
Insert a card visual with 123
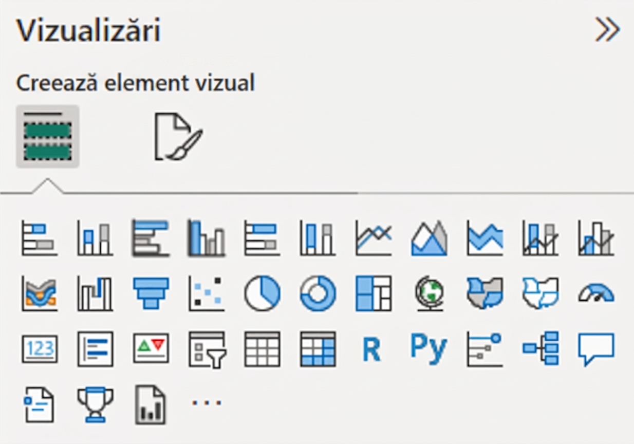coord(40,349)
